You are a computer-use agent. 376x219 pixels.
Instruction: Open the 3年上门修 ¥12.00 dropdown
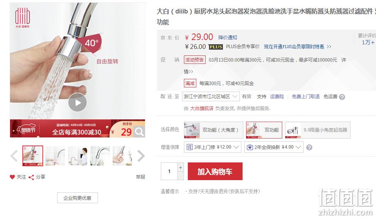[212, 147]
